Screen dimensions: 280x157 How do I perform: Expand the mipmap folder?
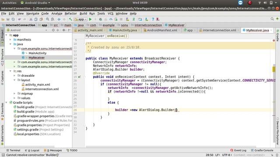point(14,94)
